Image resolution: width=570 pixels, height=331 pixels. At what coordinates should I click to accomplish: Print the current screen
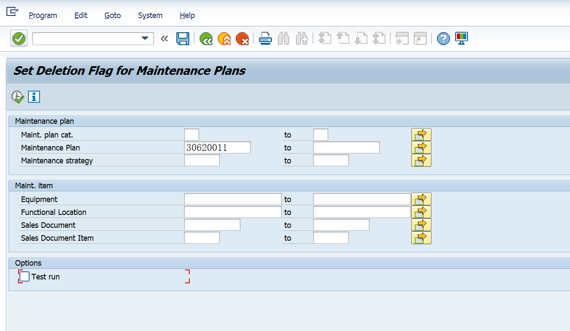(x=265, y=38)
